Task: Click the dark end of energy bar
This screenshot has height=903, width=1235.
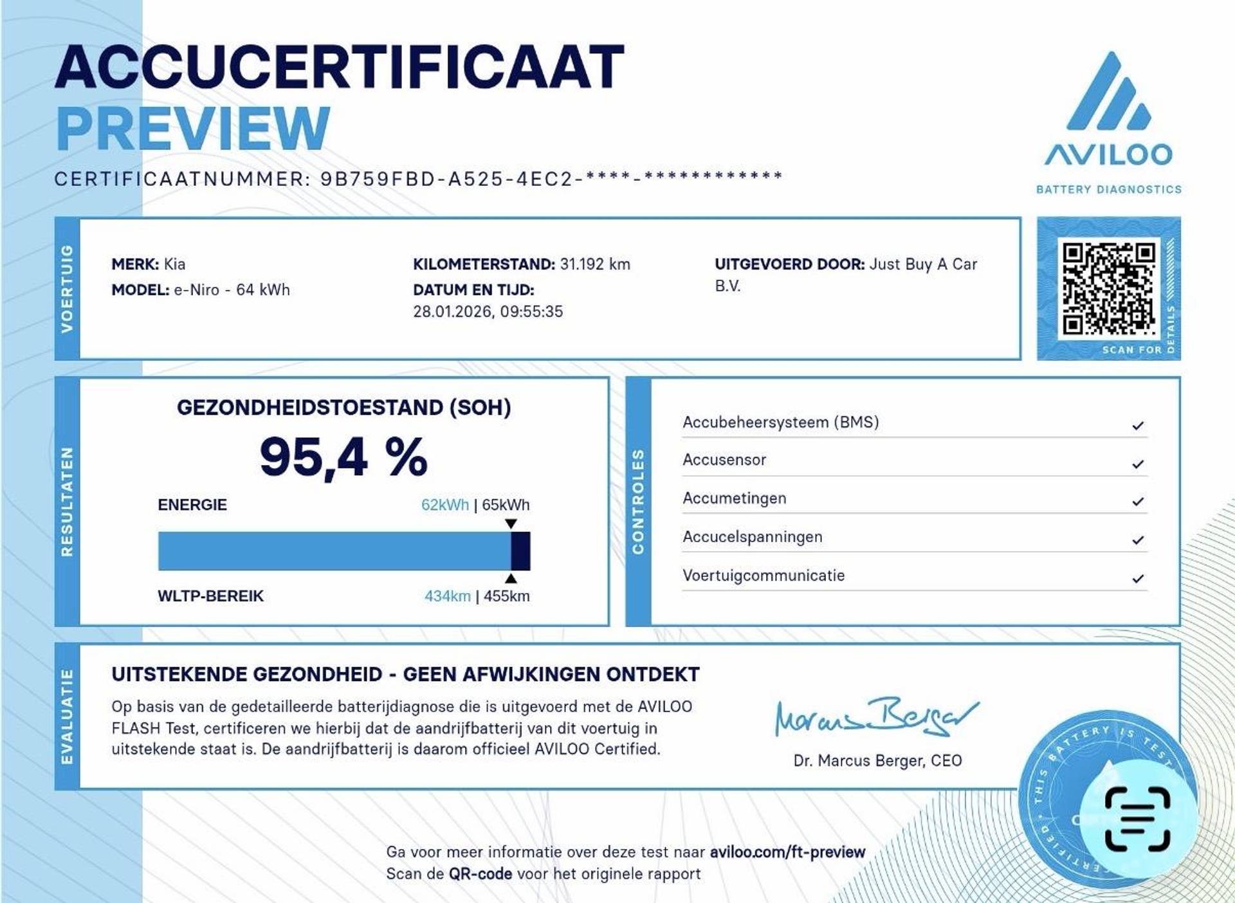Action: tap(520, 551)
